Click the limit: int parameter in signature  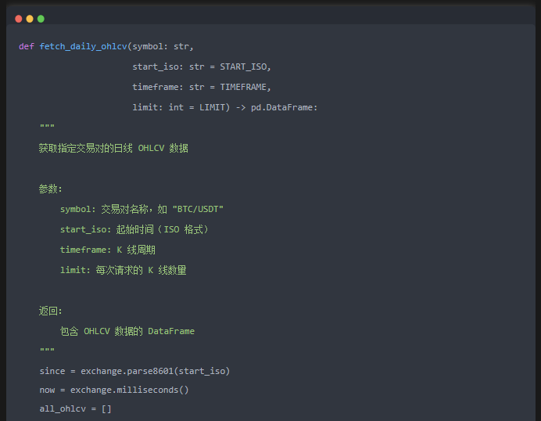pyautogui.click(x=158, y=107)
